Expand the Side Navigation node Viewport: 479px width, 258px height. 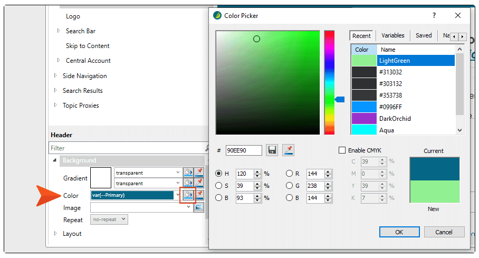[55, 75]
